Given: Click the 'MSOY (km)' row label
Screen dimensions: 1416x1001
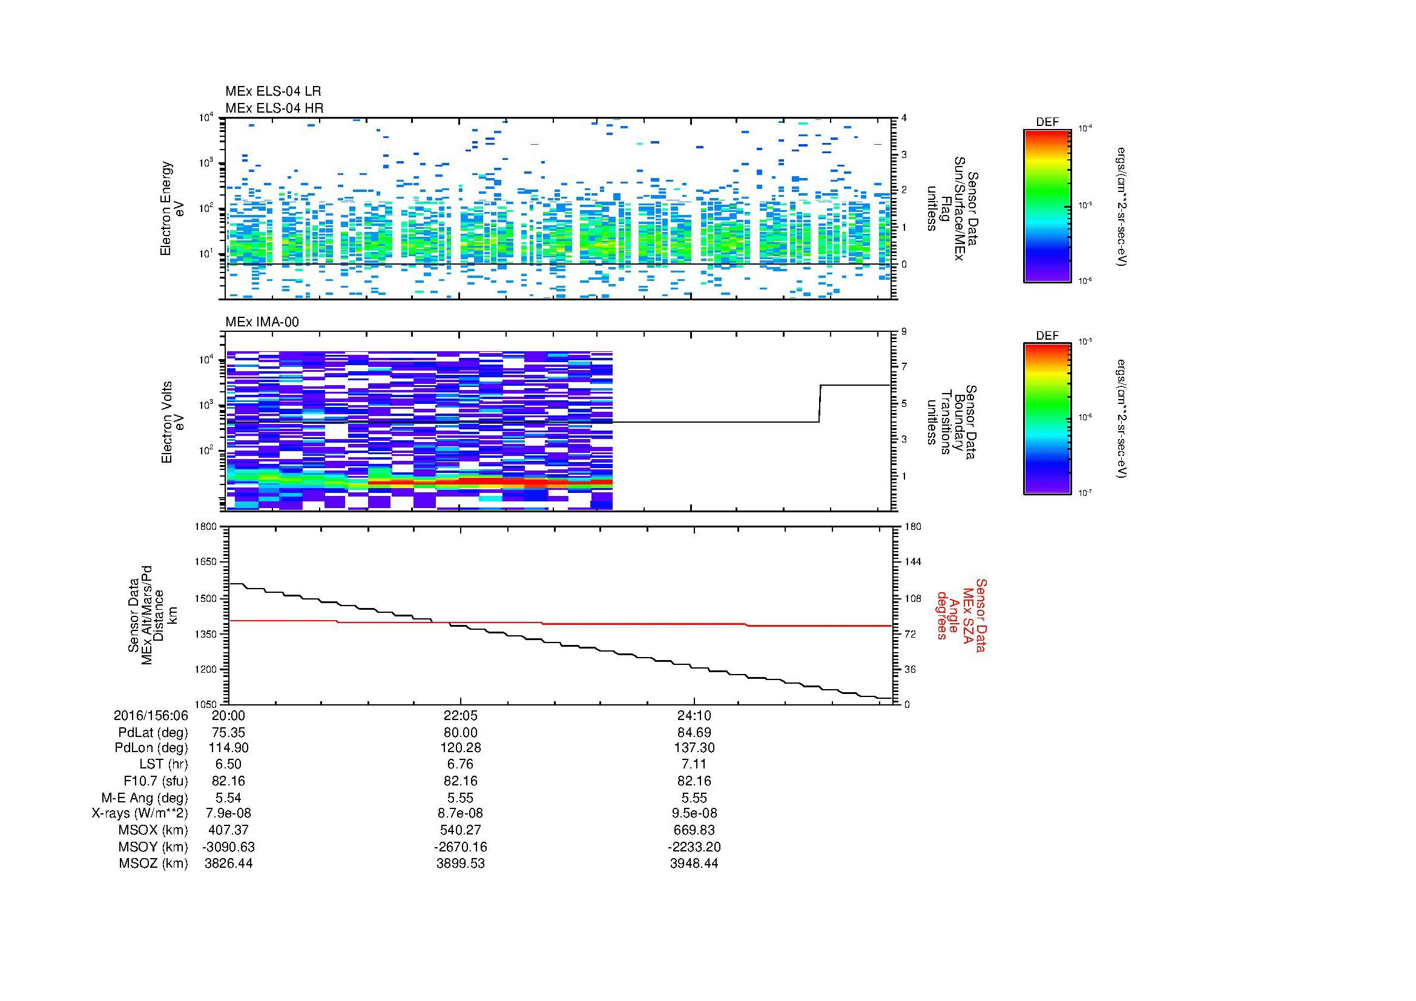Looking at the screenshot, I should tap(153, 847).
